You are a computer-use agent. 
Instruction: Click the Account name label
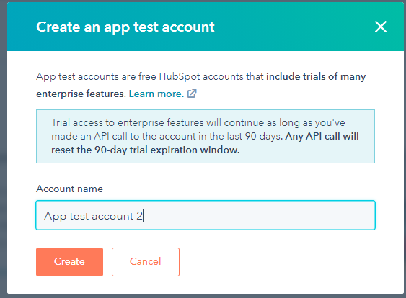(69, 189)
